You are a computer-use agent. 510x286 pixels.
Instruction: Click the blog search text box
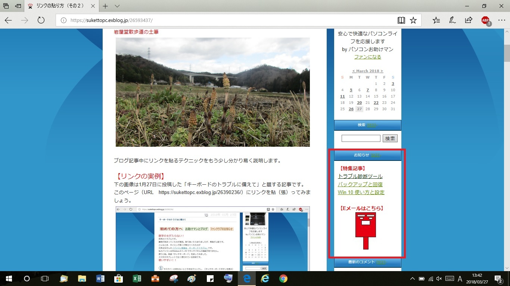[x=361, y=138]
